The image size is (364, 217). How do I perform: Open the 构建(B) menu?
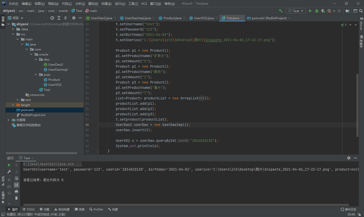[x=106, y=4]
